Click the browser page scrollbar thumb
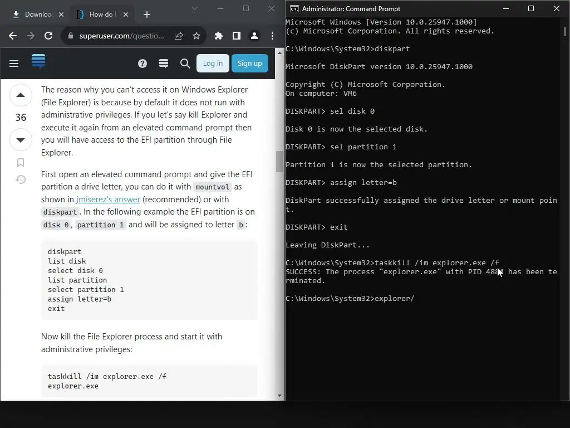 [x=279, y=162]
